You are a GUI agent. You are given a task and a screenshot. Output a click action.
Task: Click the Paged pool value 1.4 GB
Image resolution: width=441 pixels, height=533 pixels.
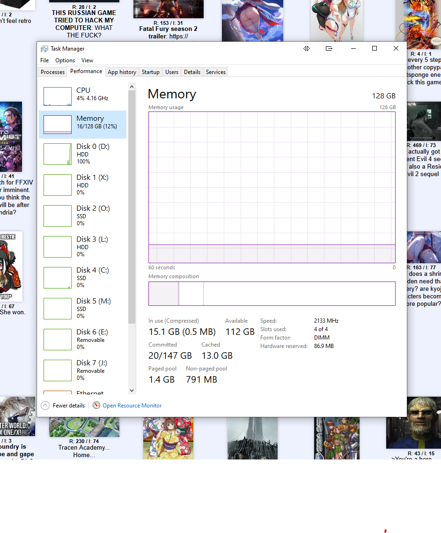162,379
